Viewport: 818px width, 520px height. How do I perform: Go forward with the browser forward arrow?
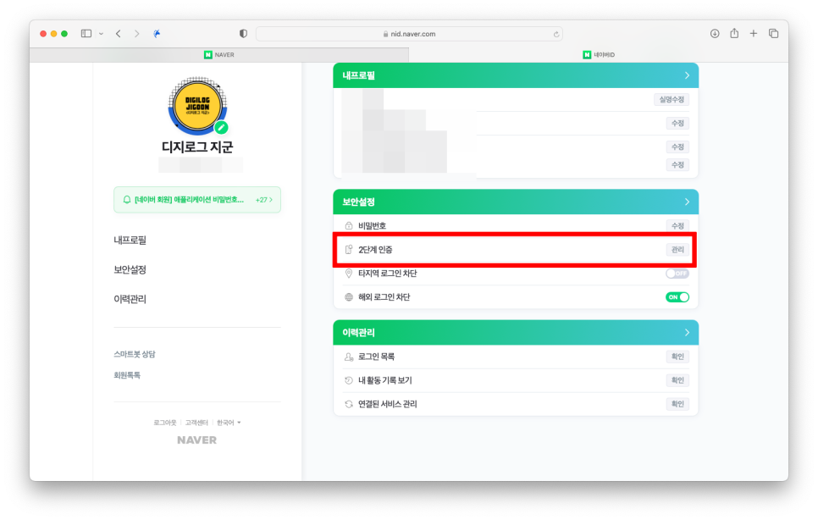136,33
